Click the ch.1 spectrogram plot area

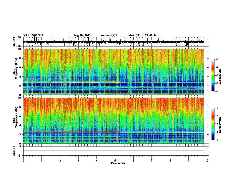(114, 72)
